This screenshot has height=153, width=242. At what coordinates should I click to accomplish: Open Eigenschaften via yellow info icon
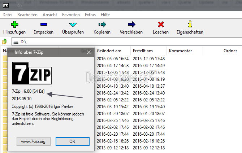coord(190,24)
